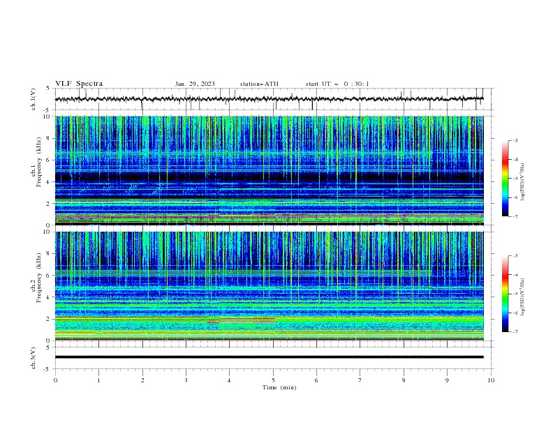Click the ch.2 frequency tick "10"
The width and height of the screenshot is (553, 427).
(x=46, y=232)
